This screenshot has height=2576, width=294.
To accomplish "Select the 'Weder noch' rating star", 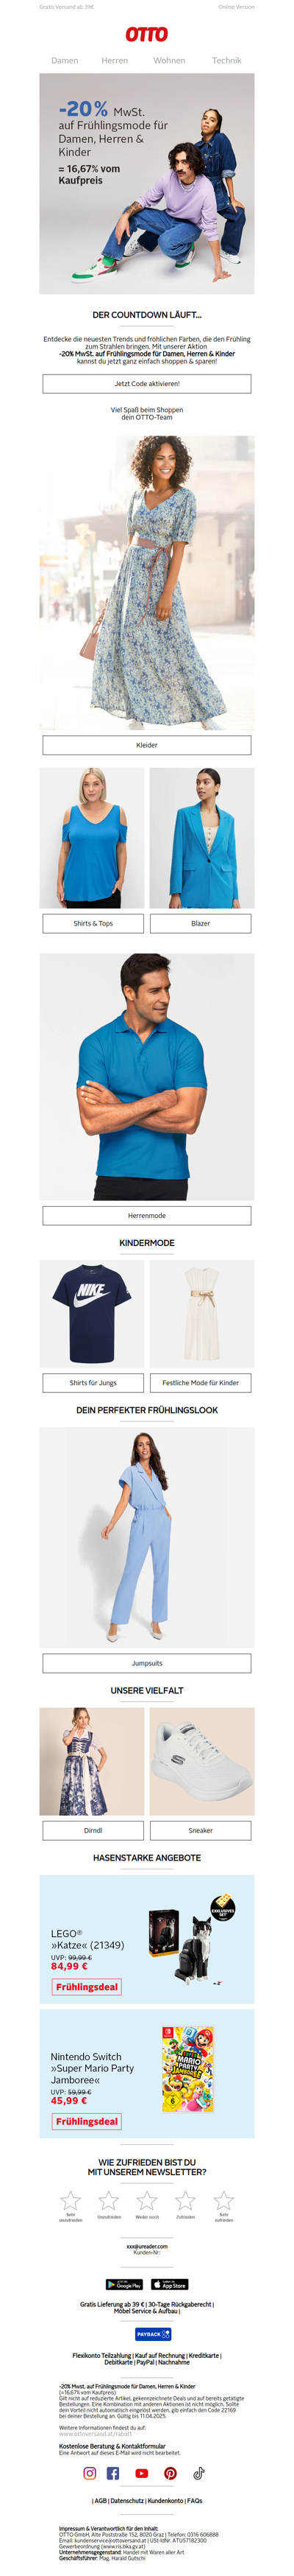I will click(x=146, y=2199).
